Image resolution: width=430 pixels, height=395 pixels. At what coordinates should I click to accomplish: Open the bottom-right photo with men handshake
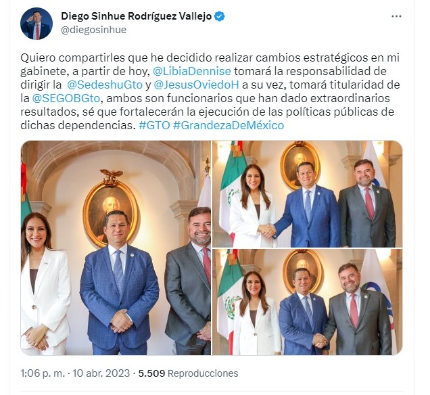click(x=308, y=302)
